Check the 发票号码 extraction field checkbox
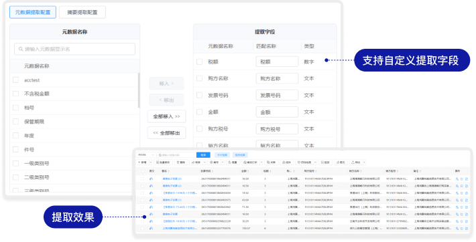476x242 pixels. tap(199, 95)
